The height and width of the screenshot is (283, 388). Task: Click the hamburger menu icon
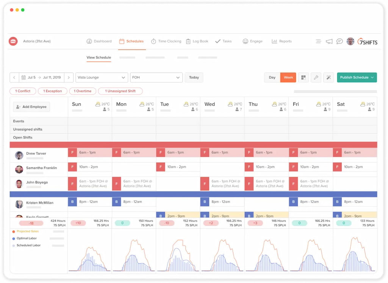pyautogui.click(x=318, y=41)
